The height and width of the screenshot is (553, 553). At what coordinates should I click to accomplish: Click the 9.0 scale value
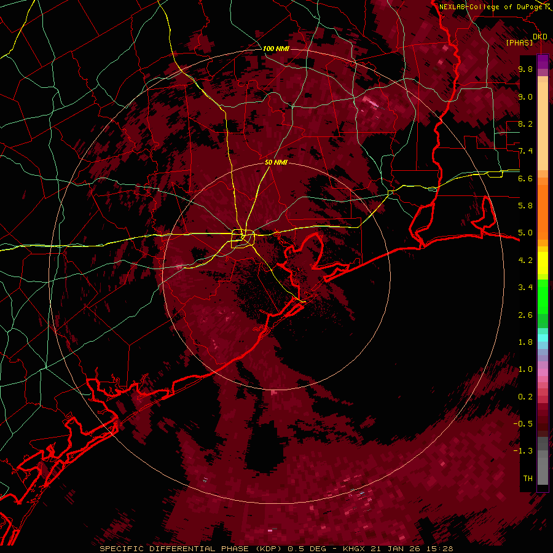[x=525, y=96]
